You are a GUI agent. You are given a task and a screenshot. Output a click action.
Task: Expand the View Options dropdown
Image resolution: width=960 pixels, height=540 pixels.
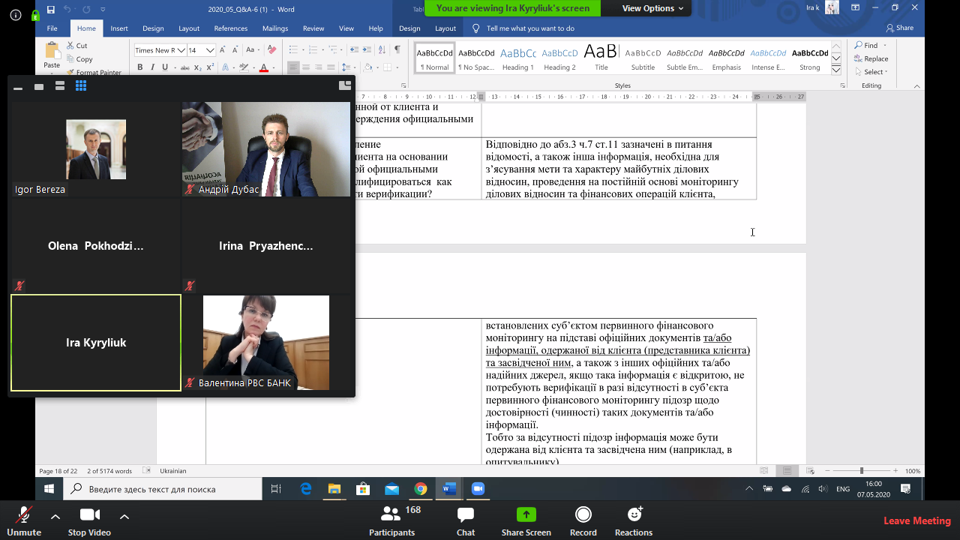tap(652, 8)
